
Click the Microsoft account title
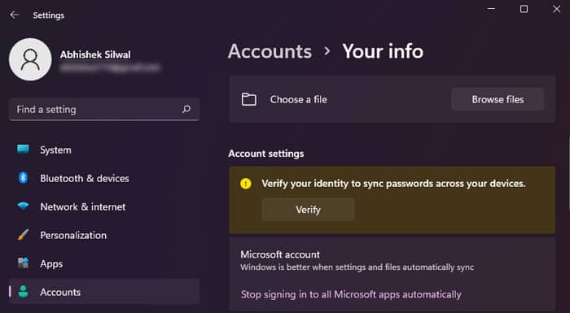(x=280, y=254)
